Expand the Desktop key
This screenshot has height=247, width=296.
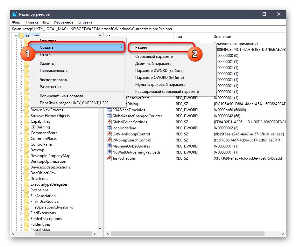coord(21,150)
